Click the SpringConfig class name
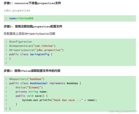The width and height of the screenshot is (139, 114). [40, 54]
